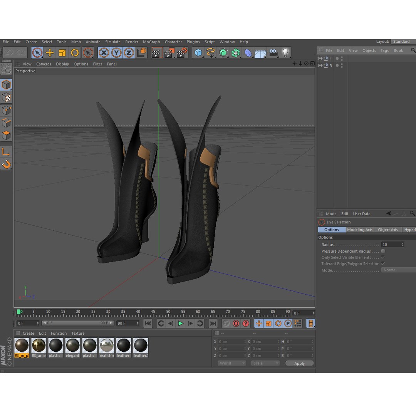
Task: Switch to Object Axis tab
Action: [387, 230]
